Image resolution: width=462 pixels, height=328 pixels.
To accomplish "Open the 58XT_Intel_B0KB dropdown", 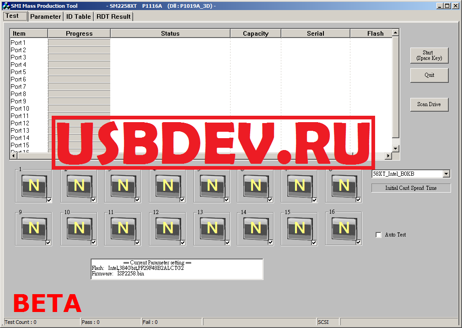I will 446,174.
